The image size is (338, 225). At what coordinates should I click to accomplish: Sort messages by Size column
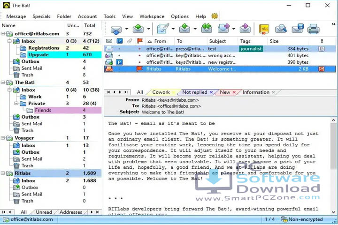[x=274, y=41]
